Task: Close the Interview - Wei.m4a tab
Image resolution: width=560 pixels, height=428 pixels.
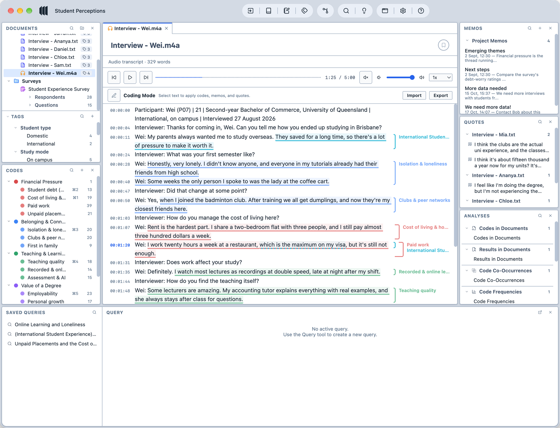Action: [167, 29]
